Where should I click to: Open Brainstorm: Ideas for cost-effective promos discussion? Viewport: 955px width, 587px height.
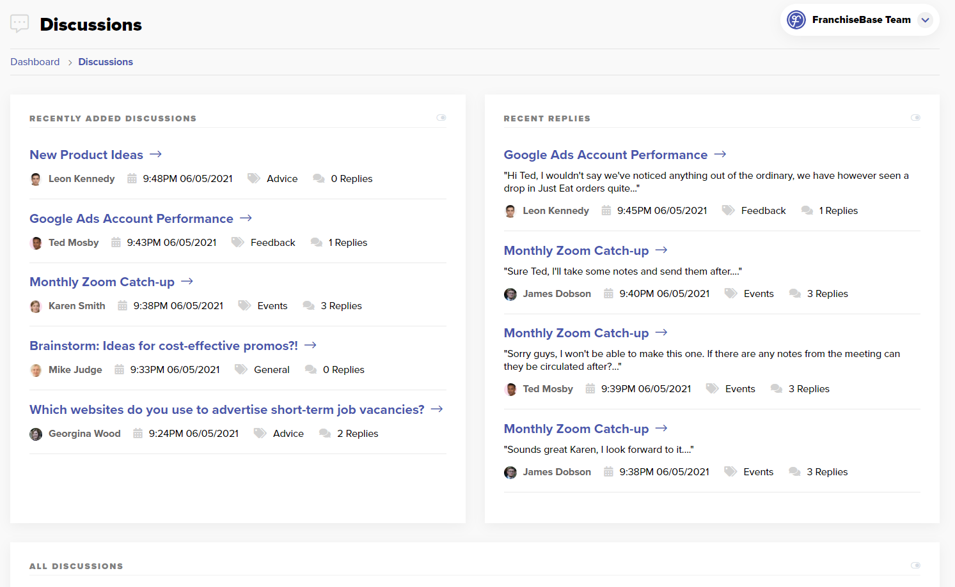tap(164, 346)
